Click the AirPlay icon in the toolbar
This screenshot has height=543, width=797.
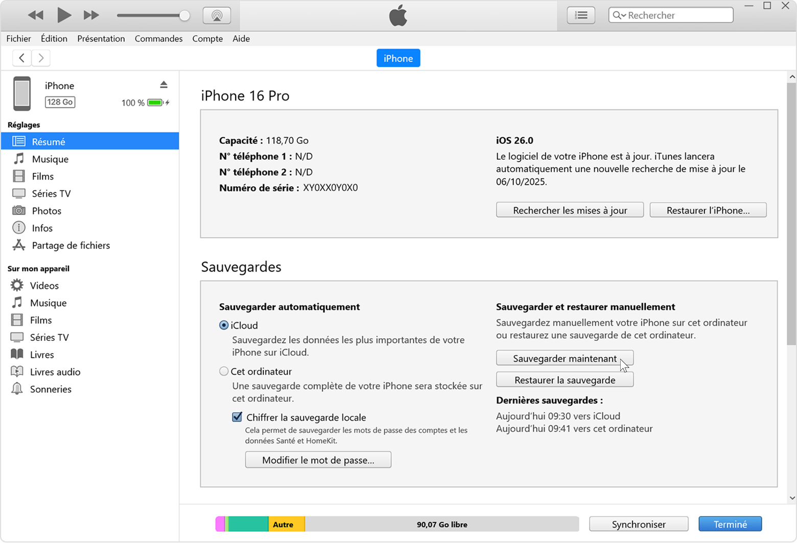(217, 15)
